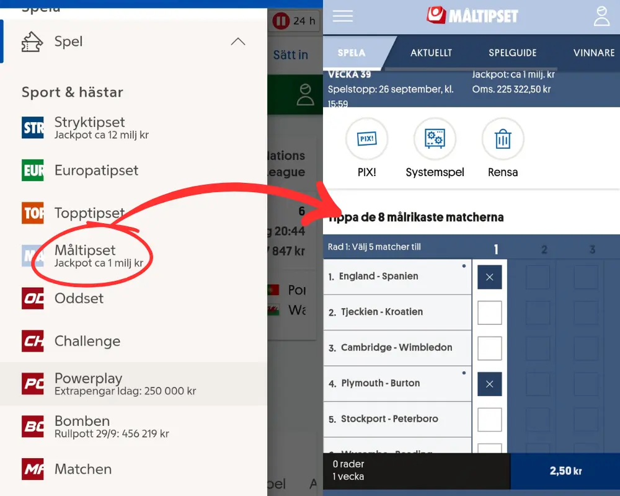Viewport: 620px width, 496px height.
Task: Click the Plymouth - Burton match row
Action: (x=397, y=383)
